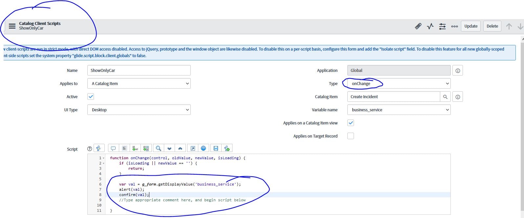Click into the Name input field
This screenshot has width=524, height=218.
pyautogui.click(x=139, y=70)
